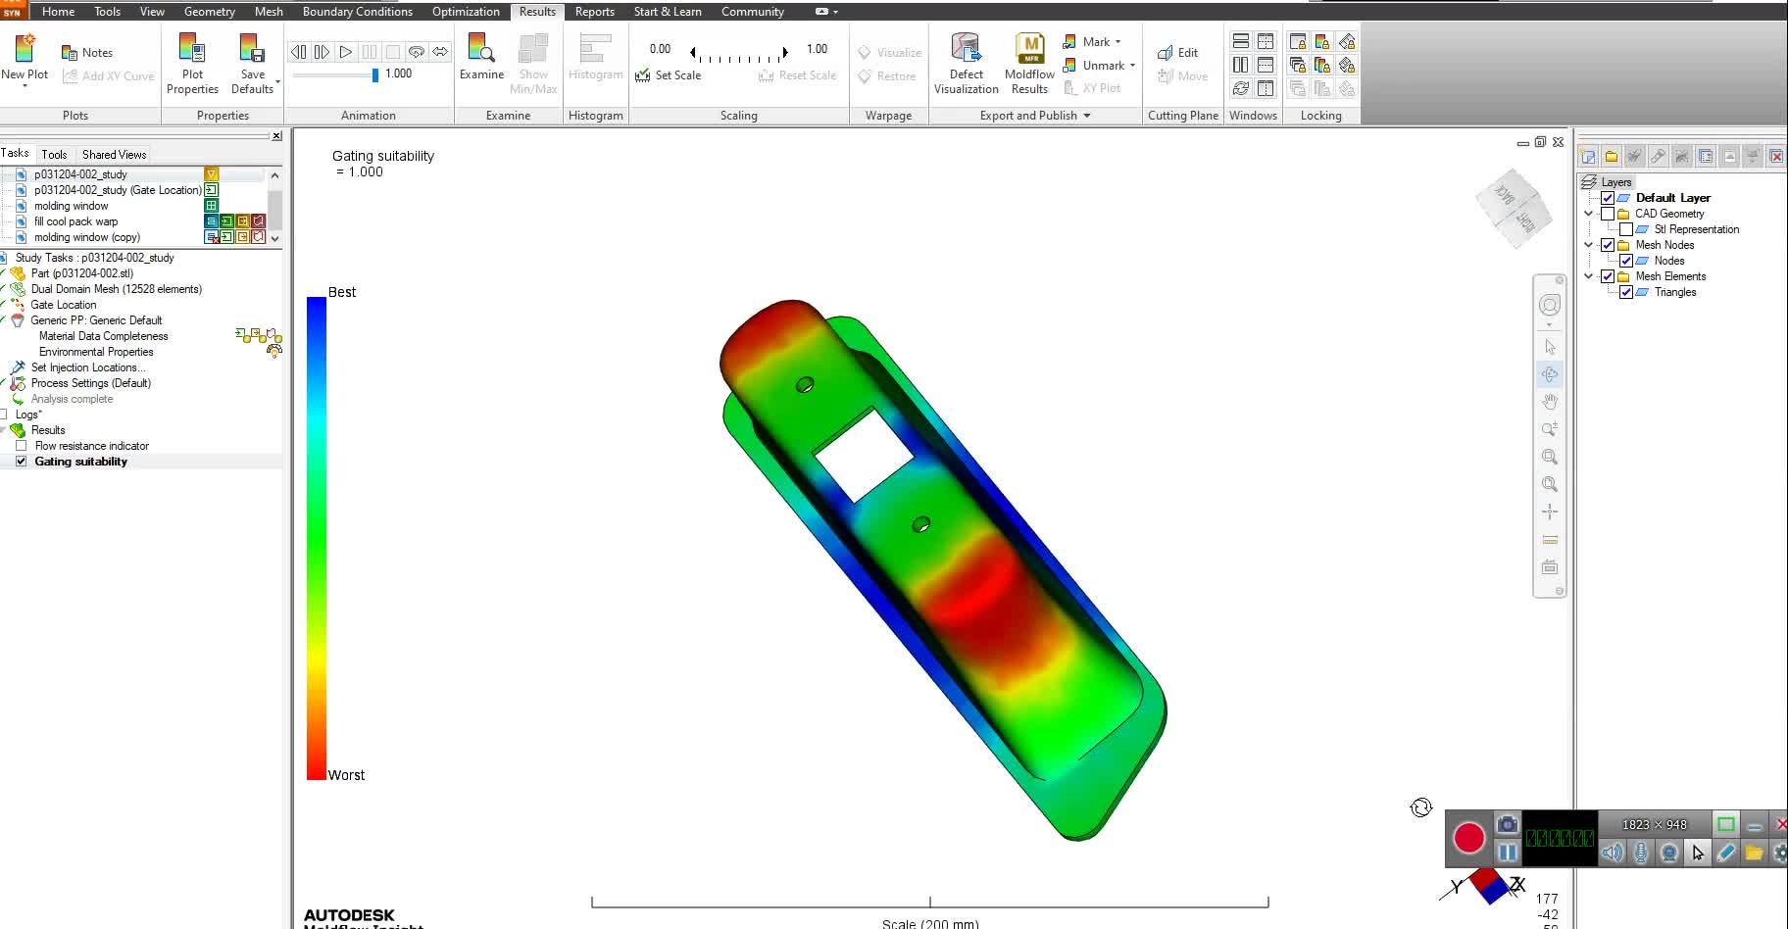Click the Zoom Window tool
The height and width of the screenshot is (929, 1788).
coord(1550,457)
